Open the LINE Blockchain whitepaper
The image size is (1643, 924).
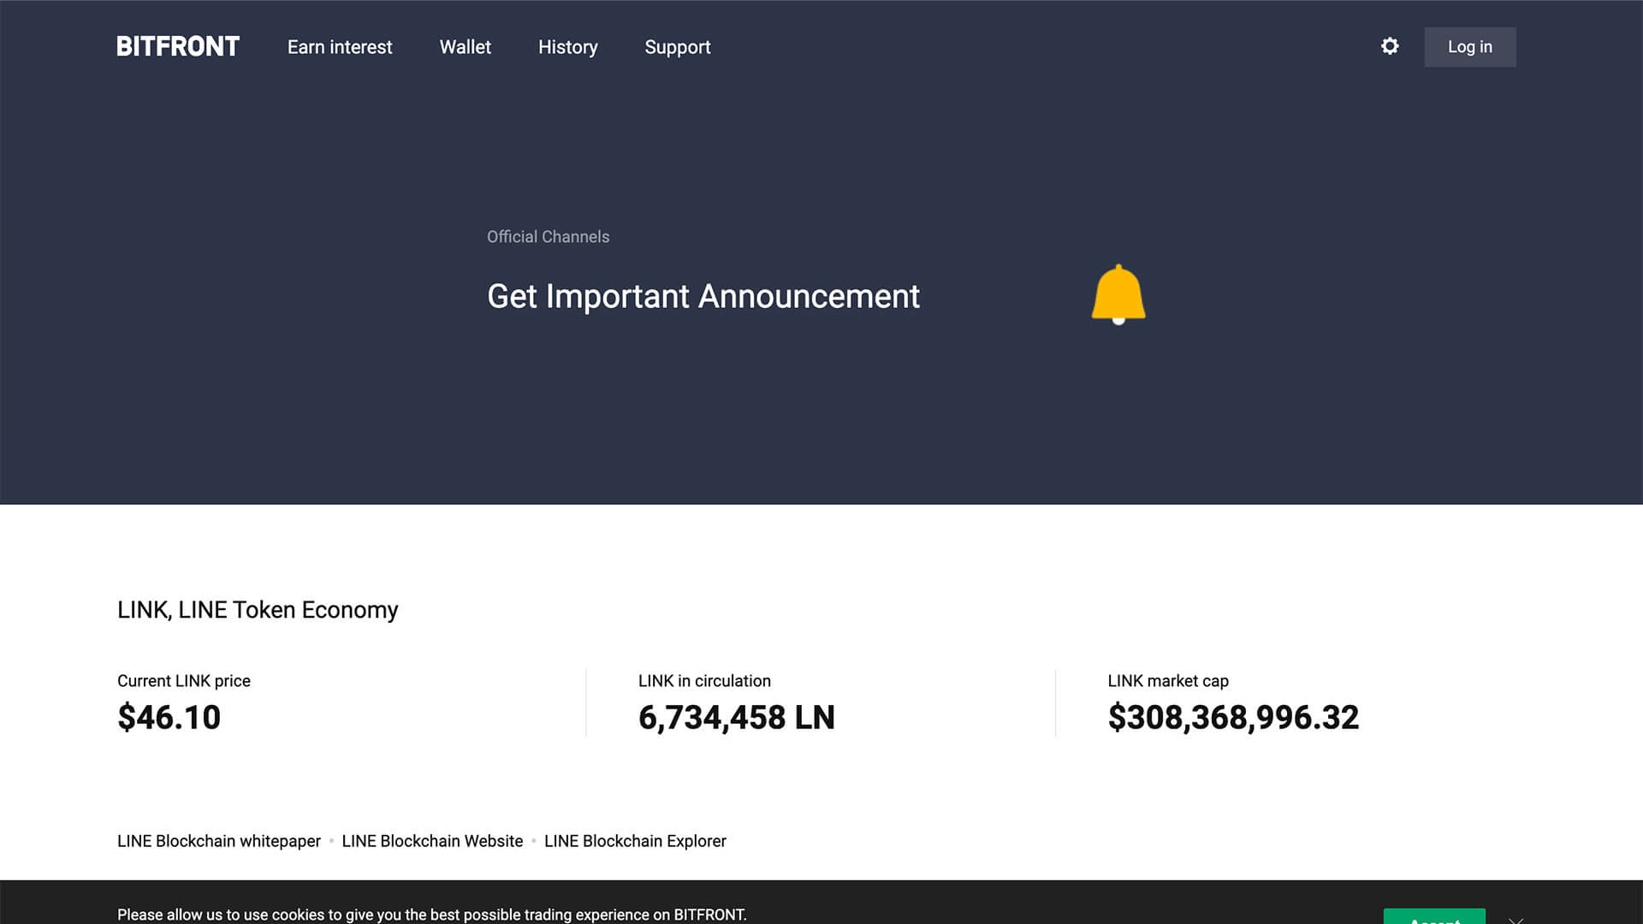tap(217, 841)
